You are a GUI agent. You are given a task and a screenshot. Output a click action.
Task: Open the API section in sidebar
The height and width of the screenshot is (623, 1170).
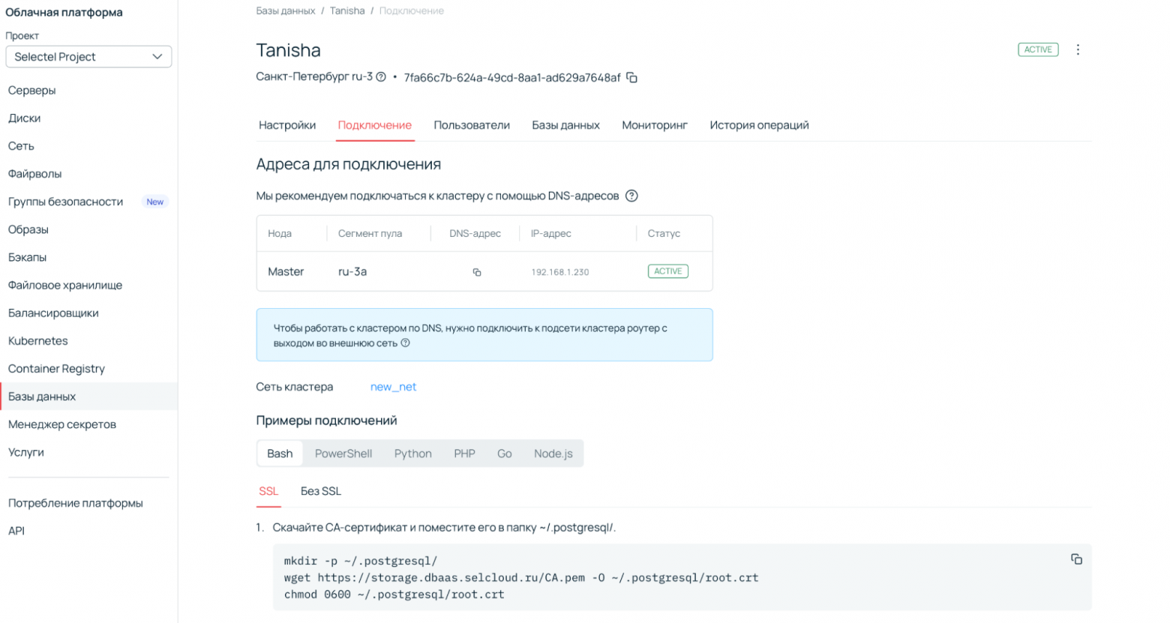pos(16,530)
